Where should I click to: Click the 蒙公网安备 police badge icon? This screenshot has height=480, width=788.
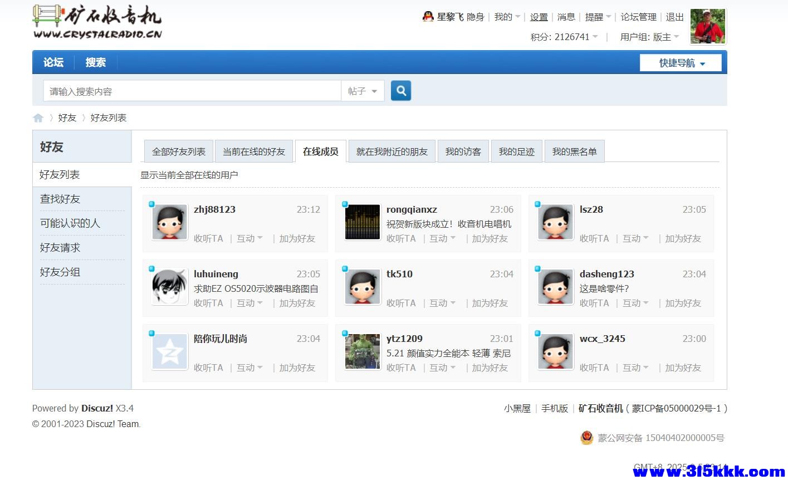click(586, 438)
